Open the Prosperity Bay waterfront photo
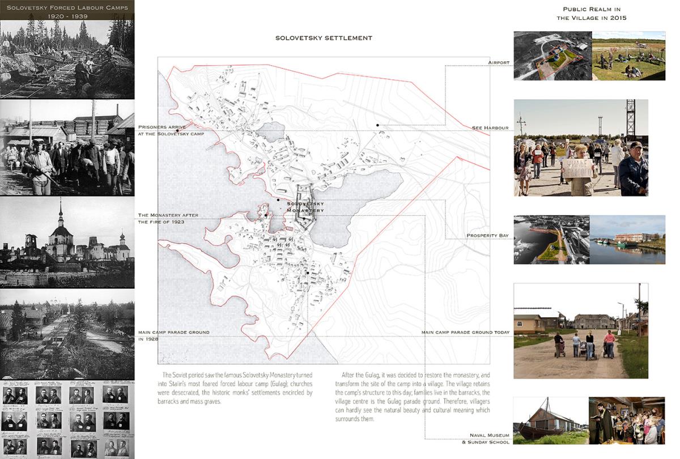 627,240
